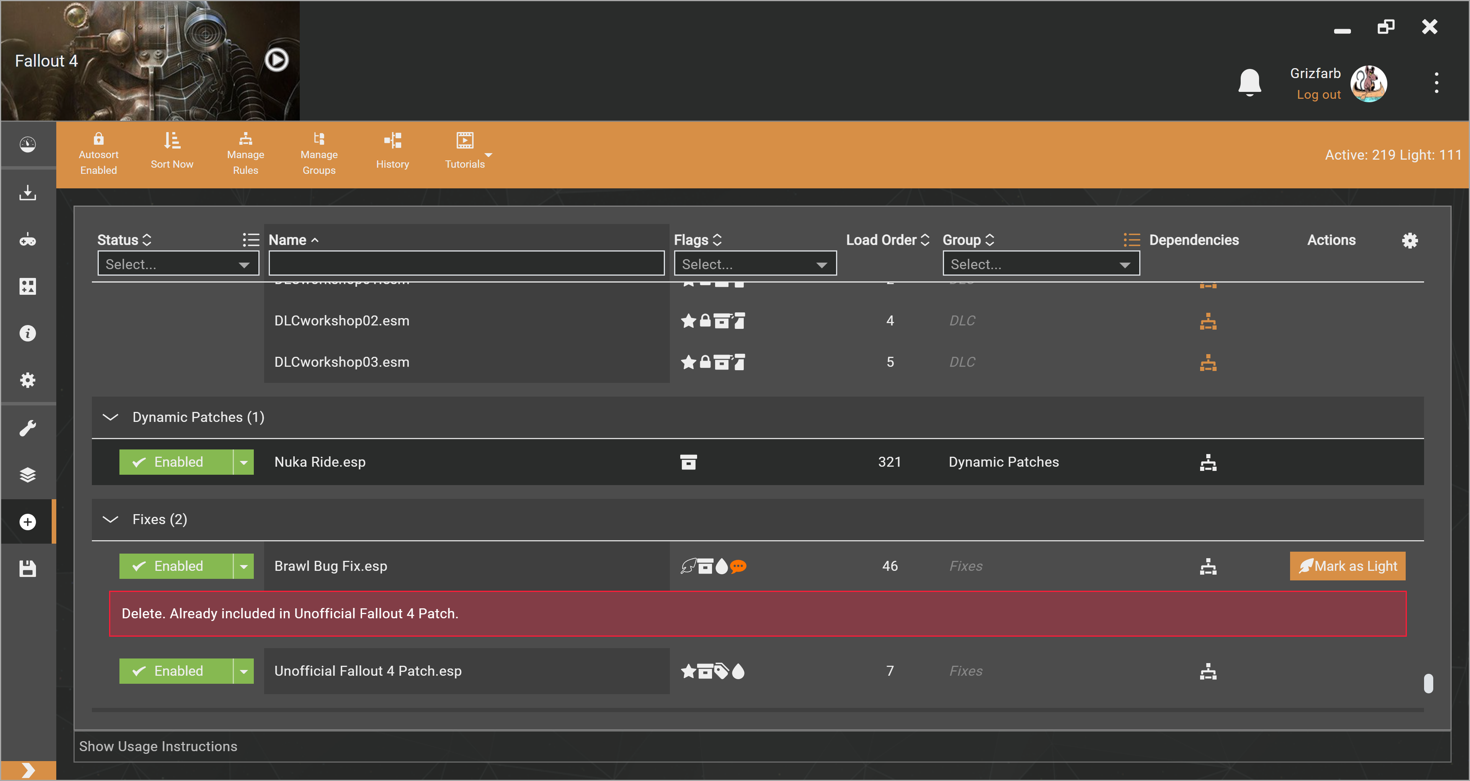
Task: Open the Dashboard sidebar icon
Action: (28, 145)
